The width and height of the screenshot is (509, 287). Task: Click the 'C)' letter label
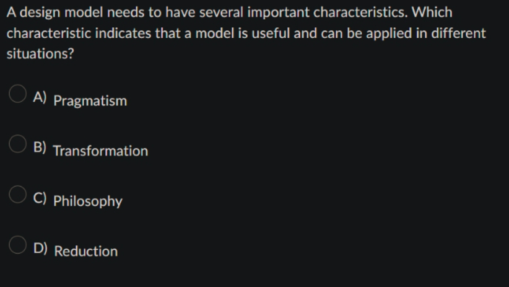40,198
